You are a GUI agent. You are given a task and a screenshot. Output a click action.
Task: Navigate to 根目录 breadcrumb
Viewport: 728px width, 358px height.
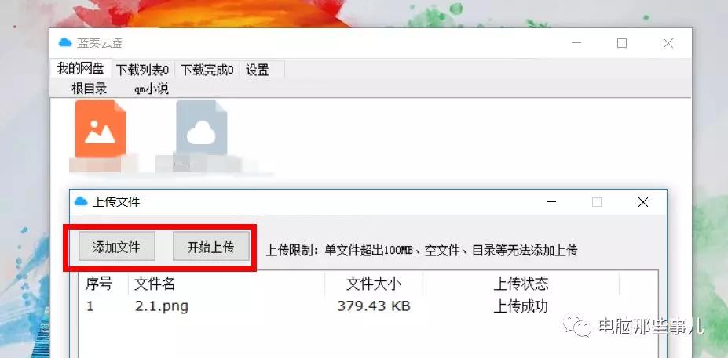pos(90,88)
